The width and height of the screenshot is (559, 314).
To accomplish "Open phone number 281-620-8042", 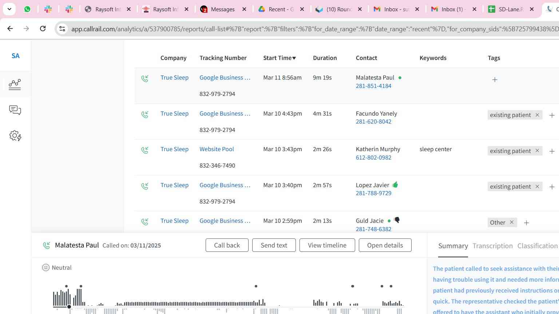I will point(373,121).
